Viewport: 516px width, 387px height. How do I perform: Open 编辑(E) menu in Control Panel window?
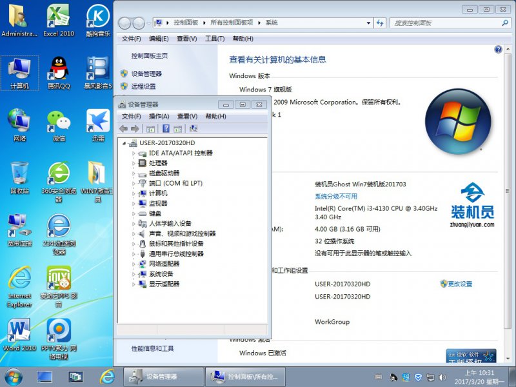[x=159, y=39]
